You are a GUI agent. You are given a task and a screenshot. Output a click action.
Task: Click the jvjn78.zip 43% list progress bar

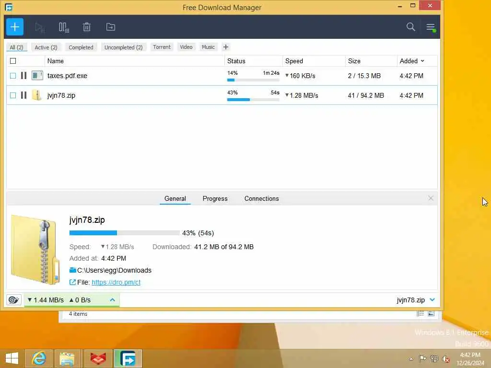click(253, 100)
